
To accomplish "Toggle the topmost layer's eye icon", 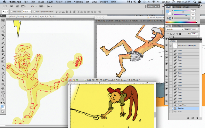I will (167, 39).
